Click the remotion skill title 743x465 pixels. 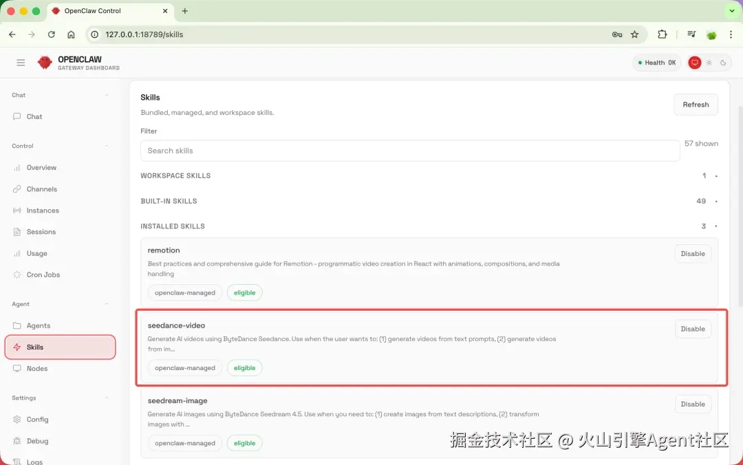point(164,250)
